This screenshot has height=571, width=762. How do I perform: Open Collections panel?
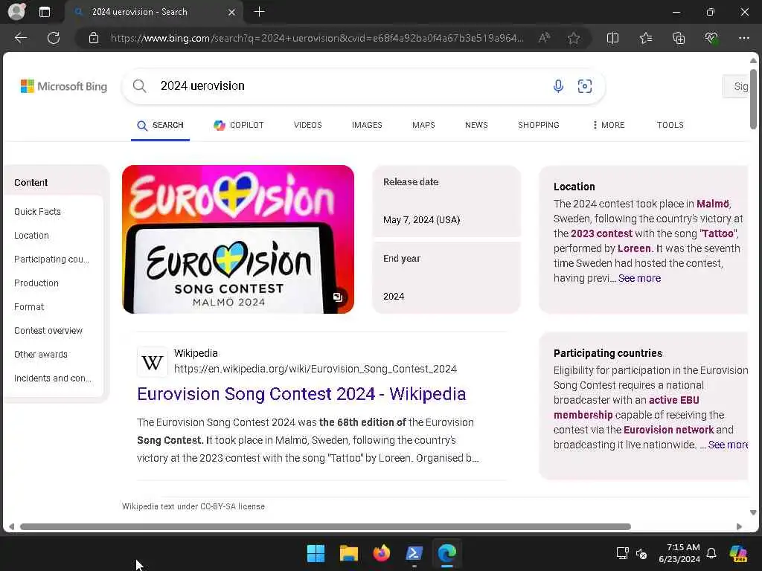click(x=679, y=38)
